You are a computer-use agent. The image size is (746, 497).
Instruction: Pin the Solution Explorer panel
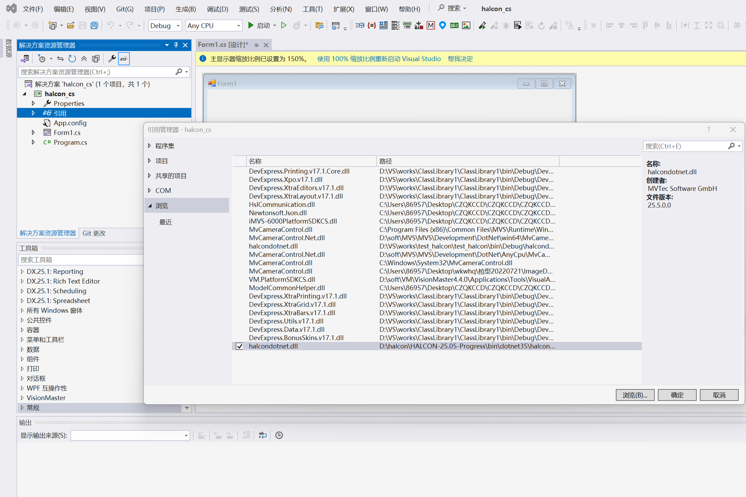pyautogui.click(x=176, y=45)
